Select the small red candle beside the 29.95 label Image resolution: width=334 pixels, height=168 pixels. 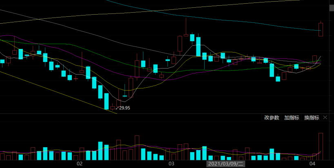coord(112,108)
